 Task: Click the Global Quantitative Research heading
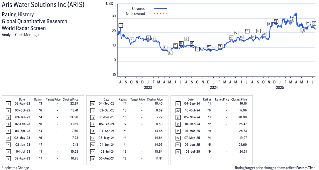click(x=34, y=21)
